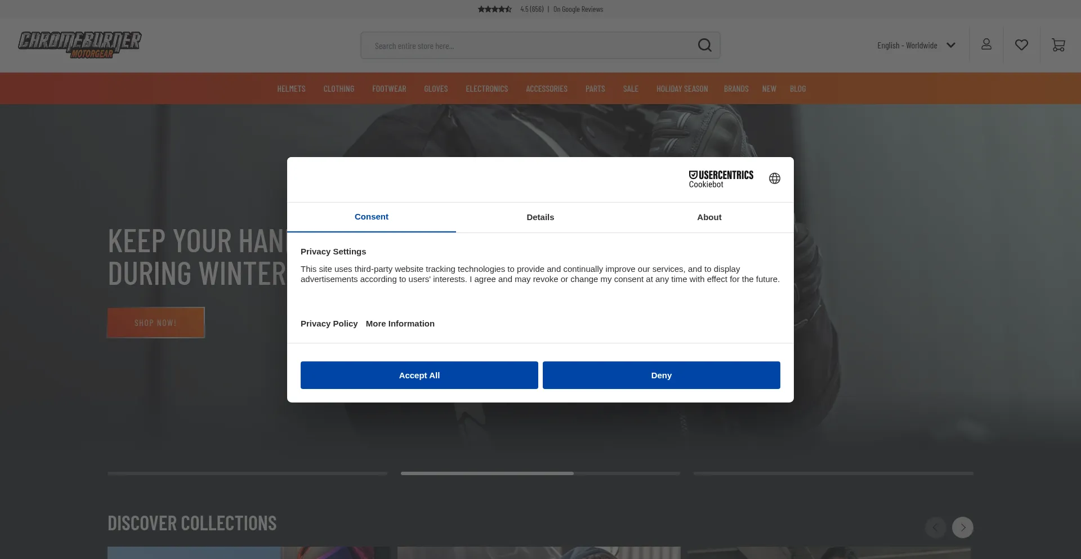Open the HELMETS menu in the navigation
The height and width of the screenshot is (559, 1081).
pyautogui.click(x=291, y=88)
